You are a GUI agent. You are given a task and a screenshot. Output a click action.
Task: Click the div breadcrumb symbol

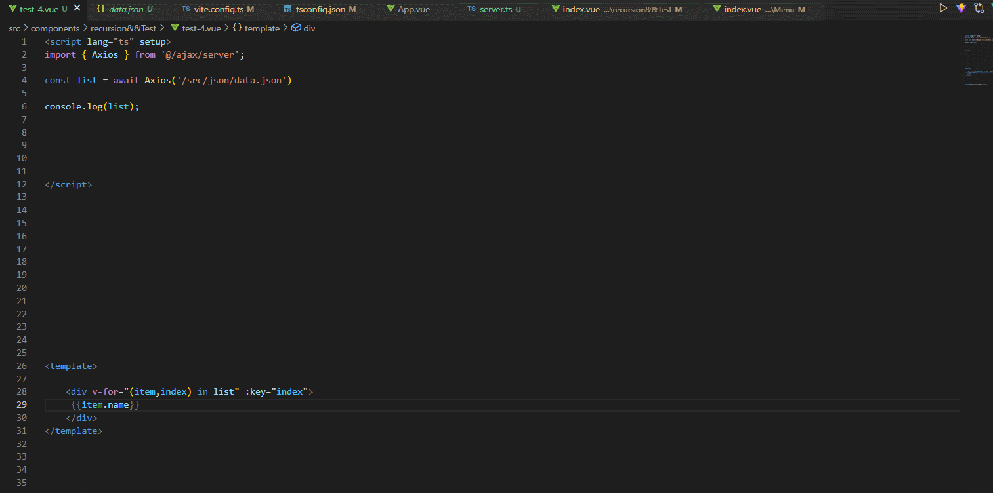pos(303,28)
